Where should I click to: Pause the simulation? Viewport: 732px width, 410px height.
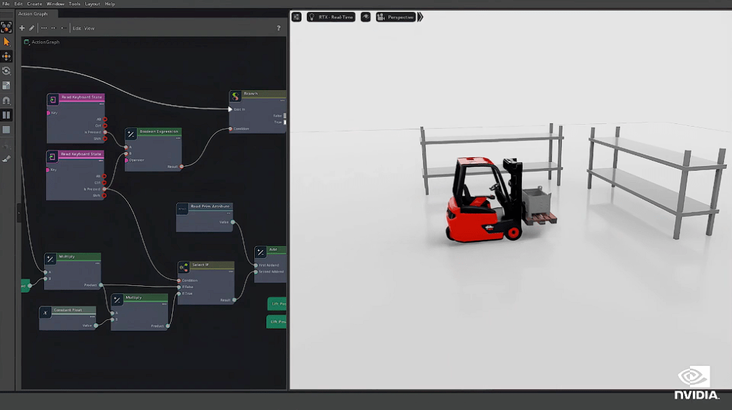coord(6,115)
